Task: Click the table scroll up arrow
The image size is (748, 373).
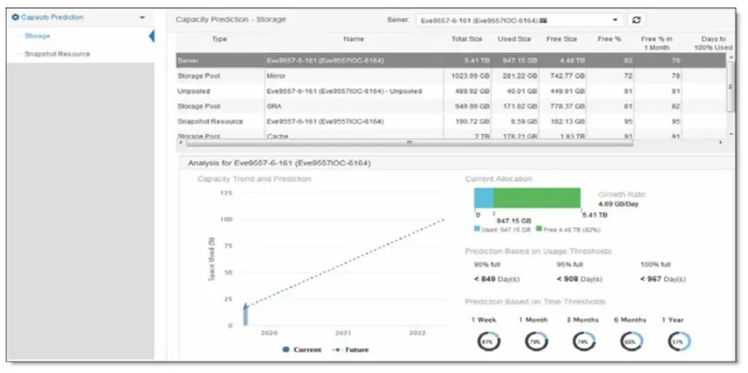Action: (x=731, y=57)
